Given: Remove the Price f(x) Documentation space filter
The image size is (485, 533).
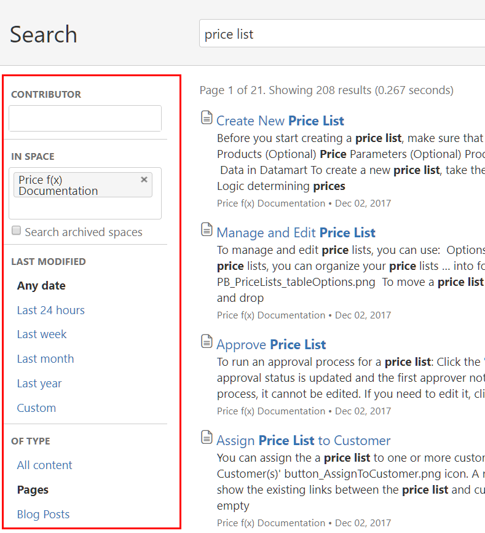Looking at the screenshot, I should [143, 180].
